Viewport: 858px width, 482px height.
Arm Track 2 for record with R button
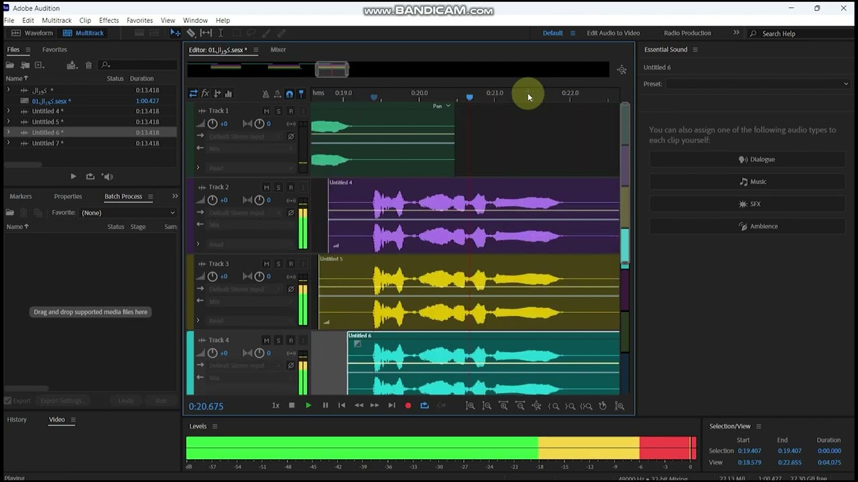(x=290, y=187)
